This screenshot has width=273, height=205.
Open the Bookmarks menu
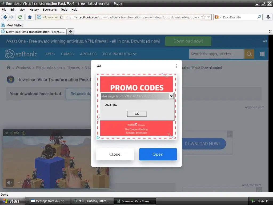[50, 10]
